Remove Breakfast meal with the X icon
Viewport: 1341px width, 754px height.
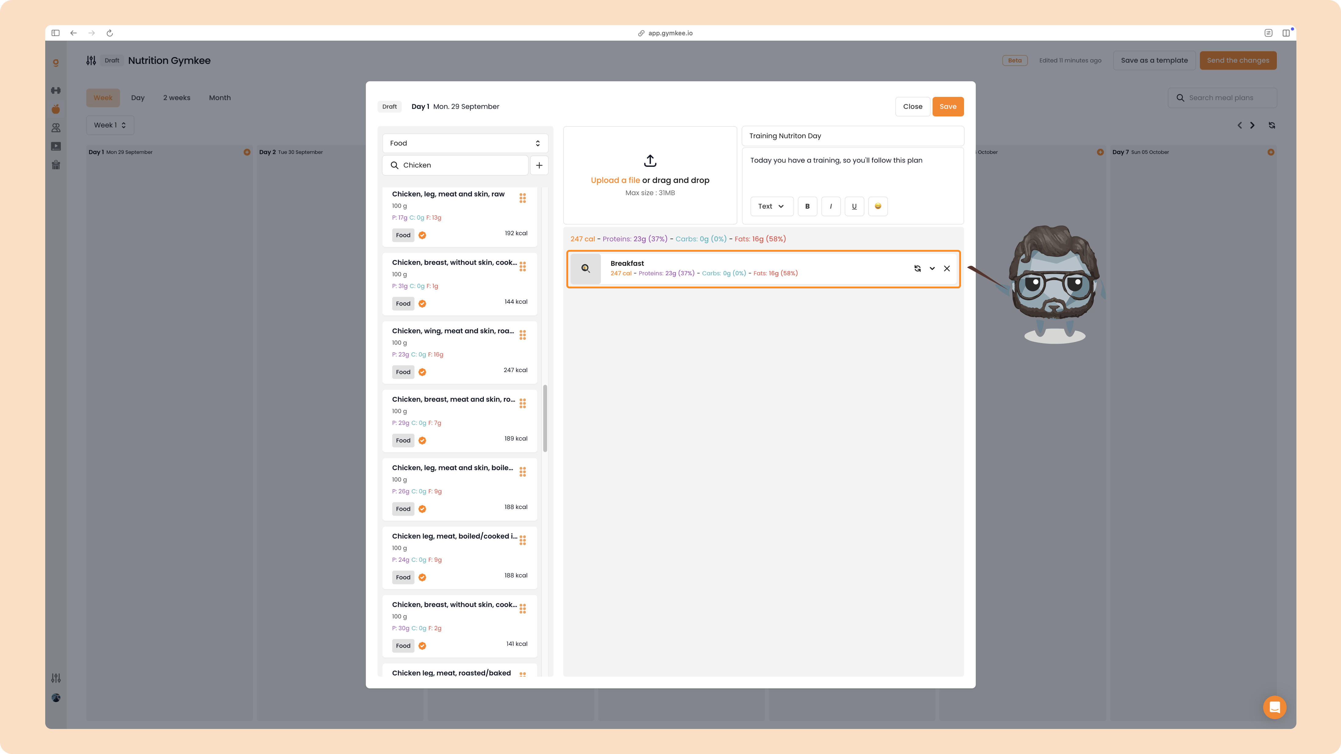tap(947, 269)
